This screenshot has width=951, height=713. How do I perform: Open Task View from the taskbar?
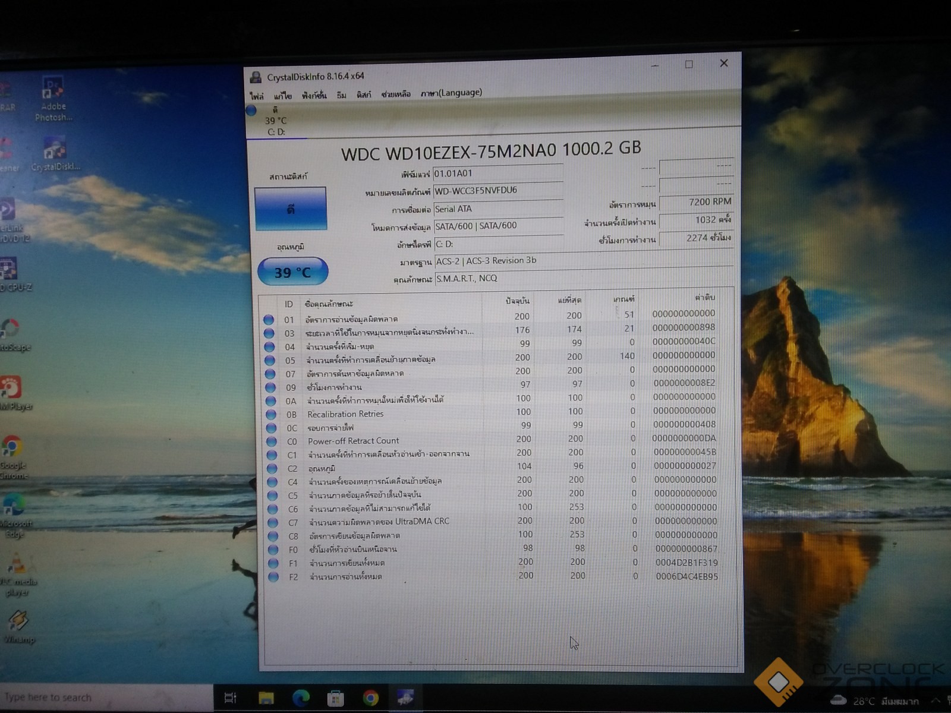point(231,698)
